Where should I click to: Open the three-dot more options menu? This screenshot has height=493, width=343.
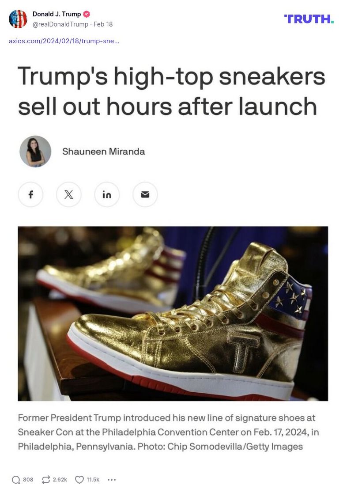point(112,480)
